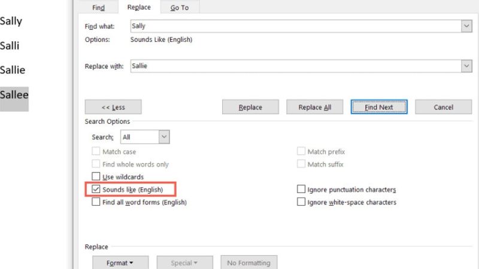Enable Ignore white-space characters checkbox
Screen dimensions: 479x269
point(301,202)
